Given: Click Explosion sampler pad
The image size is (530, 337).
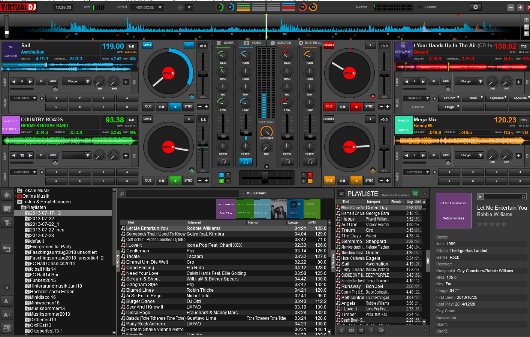Looking at the screenshot, I should 497,98.
